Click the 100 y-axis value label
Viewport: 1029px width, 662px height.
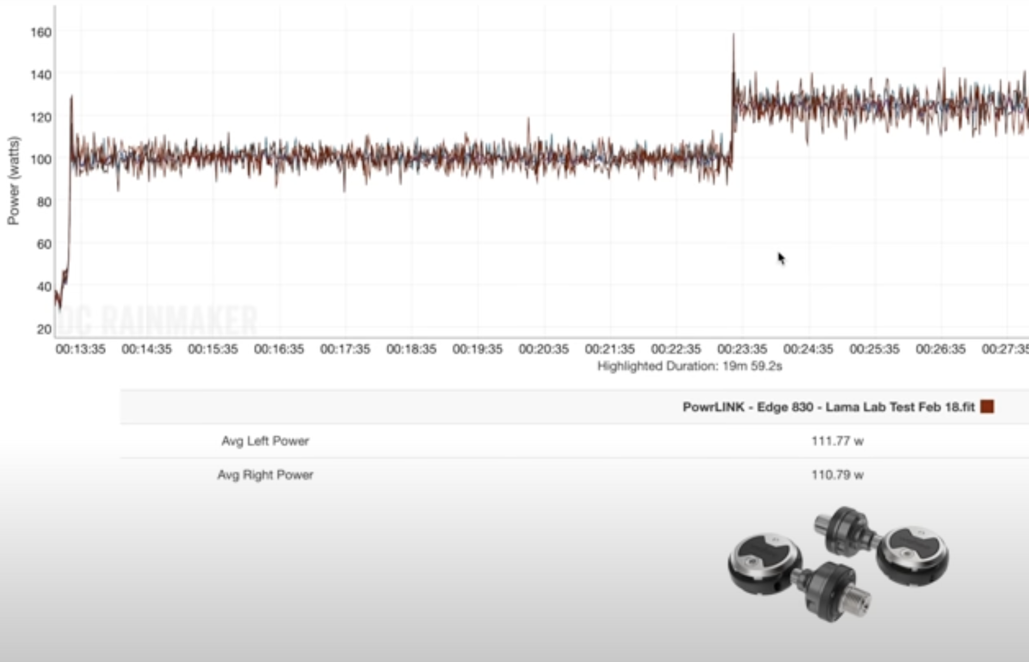click(x=41, y=159)
